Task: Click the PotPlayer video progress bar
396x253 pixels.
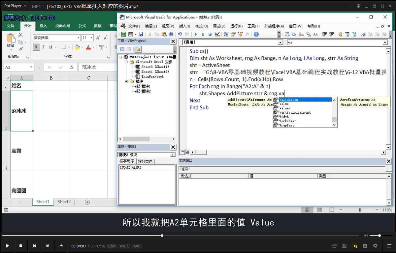Action: click(x=180, y=236)
